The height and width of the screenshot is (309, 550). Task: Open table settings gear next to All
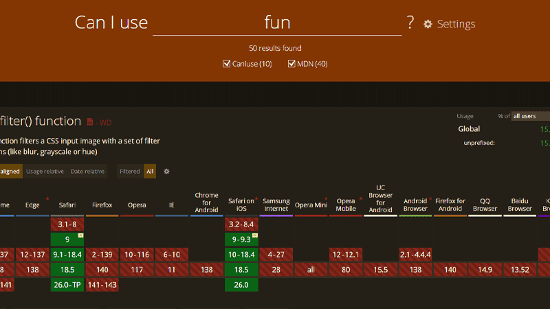(166, 171)
